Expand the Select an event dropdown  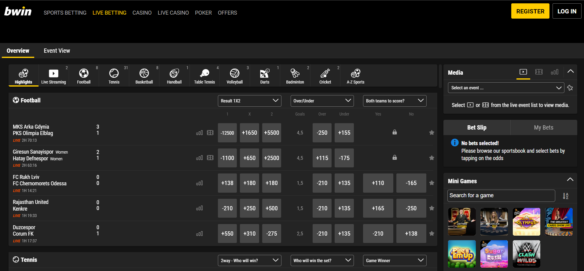coord(506,88)
